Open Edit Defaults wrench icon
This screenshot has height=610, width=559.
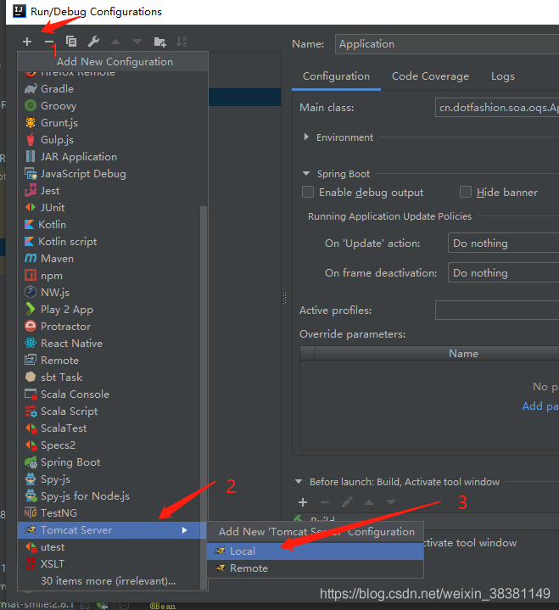point(93,42)
